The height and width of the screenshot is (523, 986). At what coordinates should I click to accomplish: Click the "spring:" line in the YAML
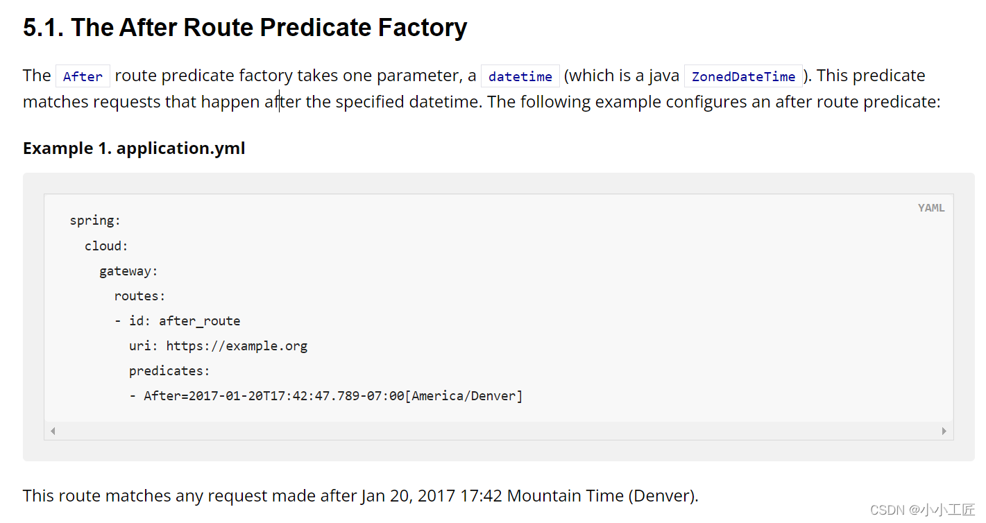pyautogui.click(x=95, y=221)
